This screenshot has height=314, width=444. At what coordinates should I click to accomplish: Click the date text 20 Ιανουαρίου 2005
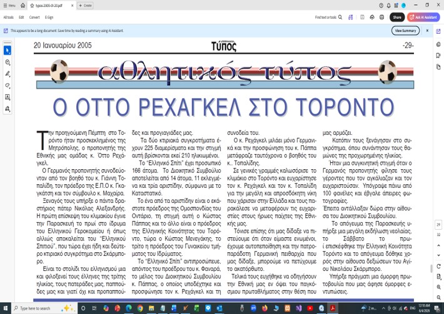63,45
